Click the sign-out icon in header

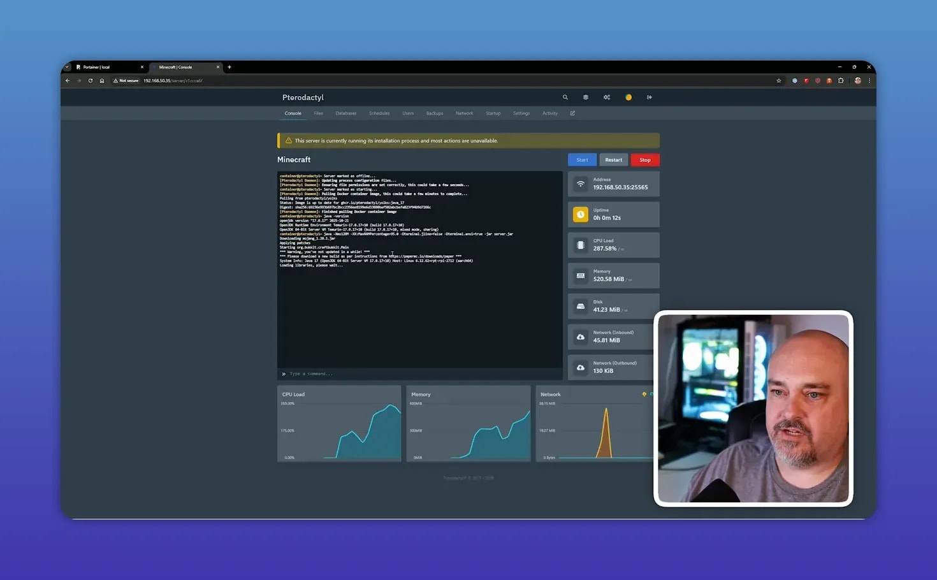(650, 98)
